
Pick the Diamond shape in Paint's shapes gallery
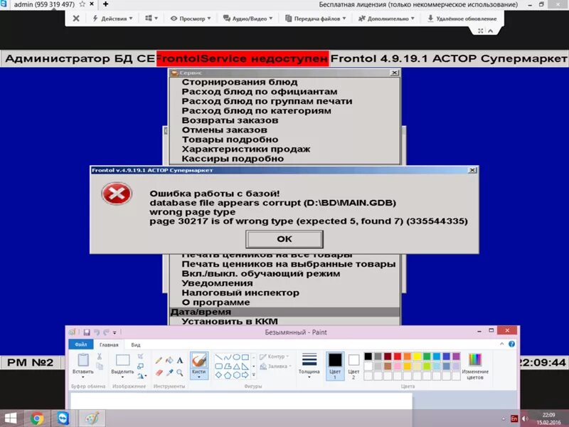tap(218, 375)
